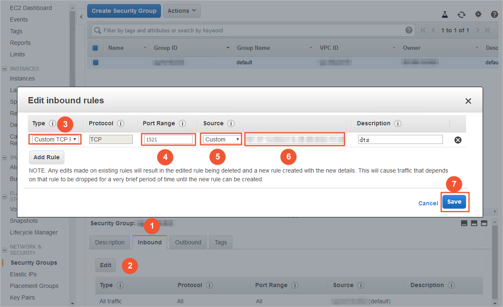
Task: Set details pane to half-height layout
Action: (x=474, y=223)
